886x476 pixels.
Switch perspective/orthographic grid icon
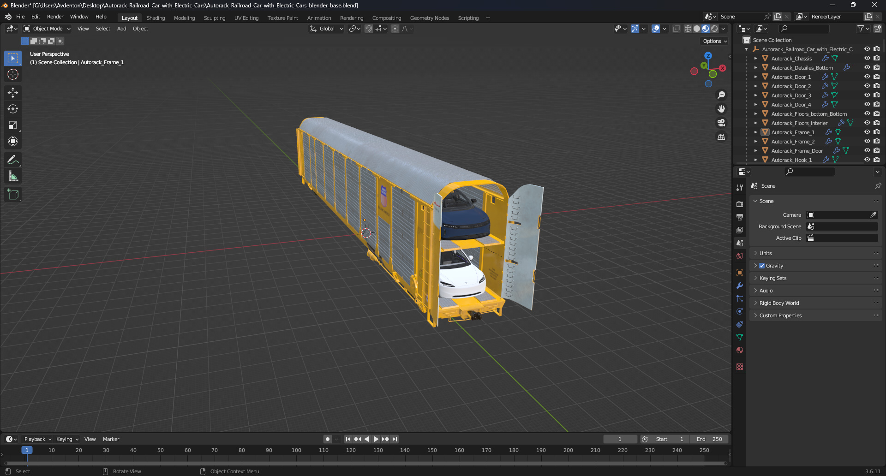pyautogui.click(x=721, y=137)
